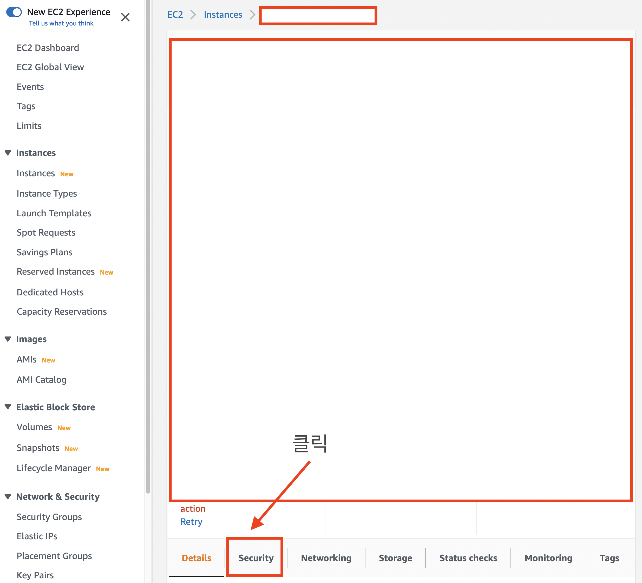The image size is (642, 583).
Task: Open Key Pairs in sidebar
Action: (35, 575)
